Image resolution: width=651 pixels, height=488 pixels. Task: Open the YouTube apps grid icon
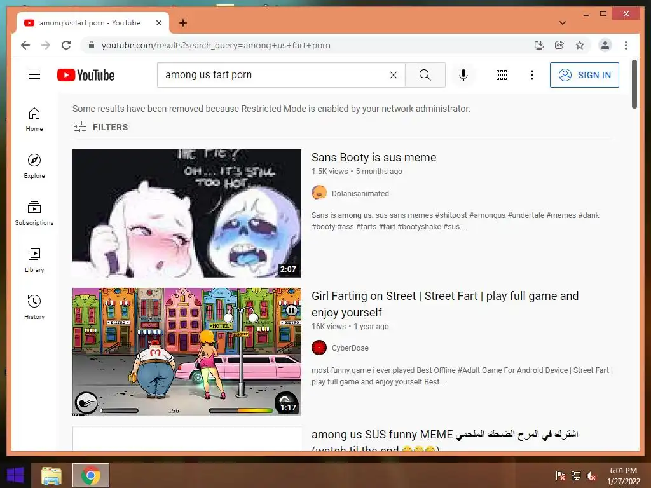[502, 75]
